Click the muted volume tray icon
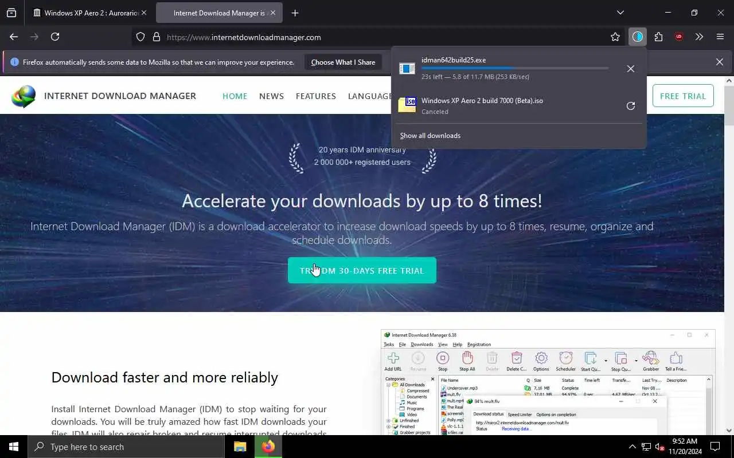 coord(660,447)
